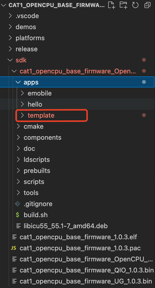Click the New Folder icon
This screenshot has width=155, height=288.
tap(123, 5)
